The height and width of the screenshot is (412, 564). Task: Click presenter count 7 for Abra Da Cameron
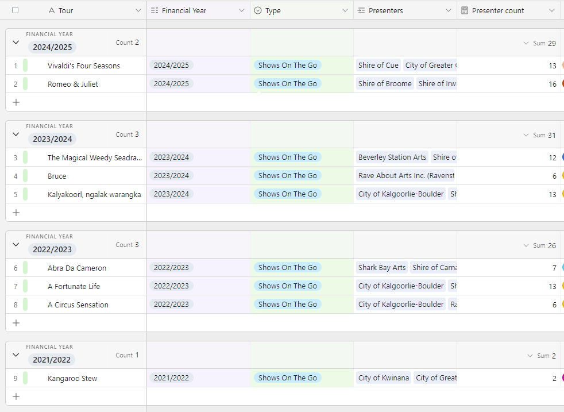pos(554,268)
